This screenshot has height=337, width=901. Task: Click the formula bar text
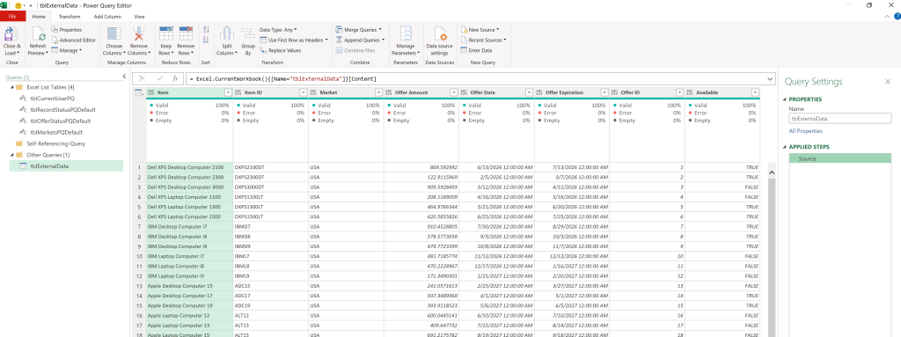(282, 78)
